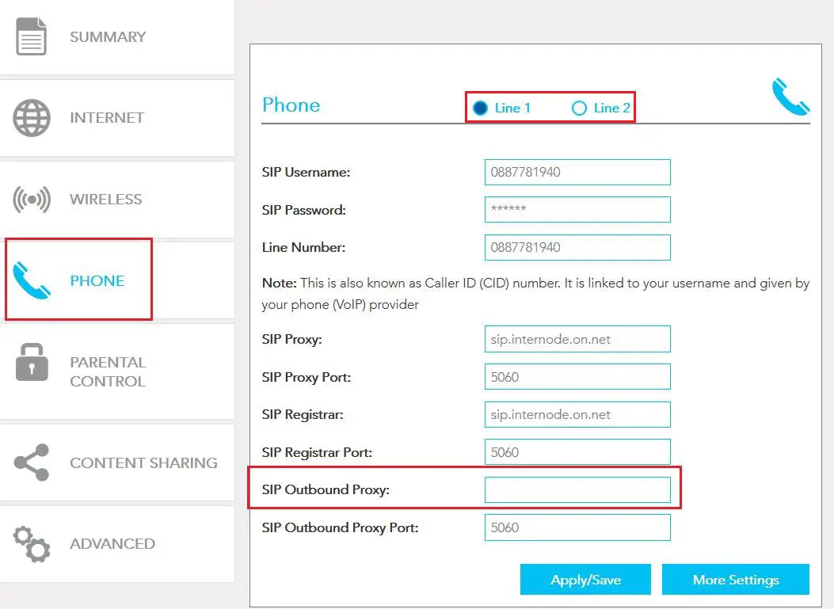Click the SIP Proxy field
The width and height of the screenshot is (834, 609).
(x=577, y=339)
